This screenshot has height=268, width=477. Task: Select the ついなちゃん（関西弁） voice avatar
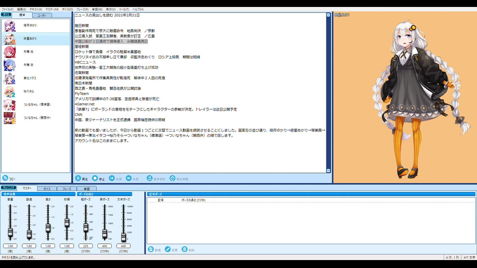10,118
